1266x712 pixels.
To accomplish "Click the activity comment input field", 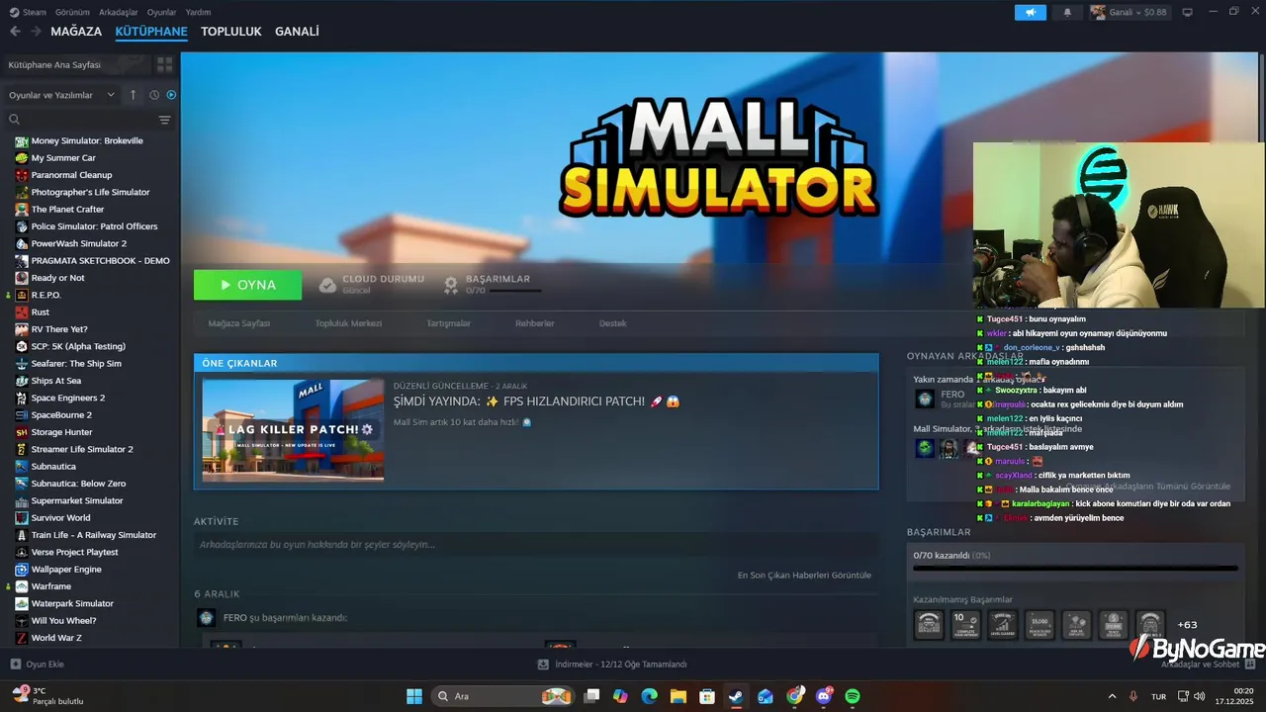I will tap(535, 545).
